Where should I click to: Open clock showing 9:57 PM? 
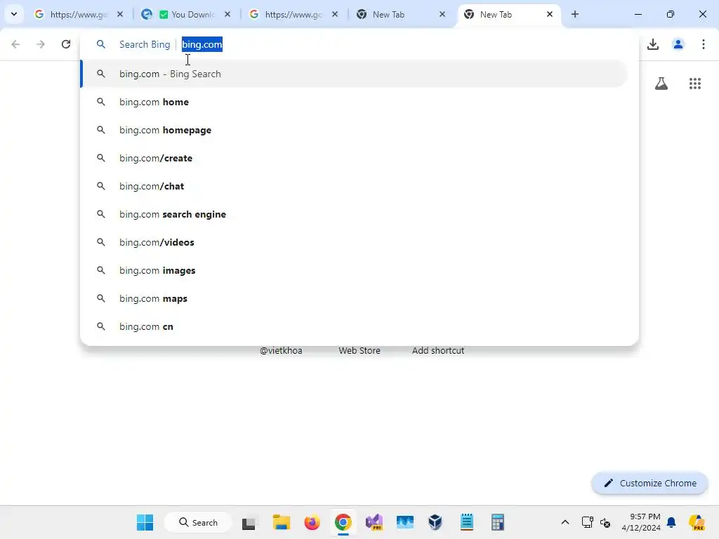click(x=641, y=522)
